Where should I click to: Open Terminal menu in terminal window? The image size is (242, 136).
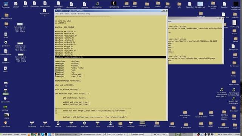click(x=81, y=14)
